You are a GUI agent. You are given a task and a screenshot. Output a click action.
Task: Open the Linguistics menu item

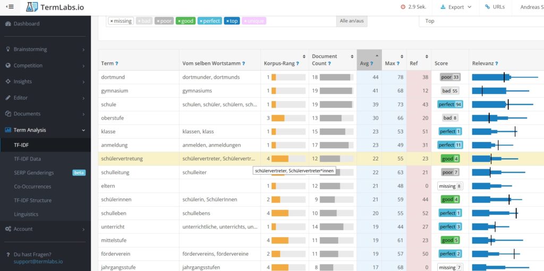click(46, 214)
